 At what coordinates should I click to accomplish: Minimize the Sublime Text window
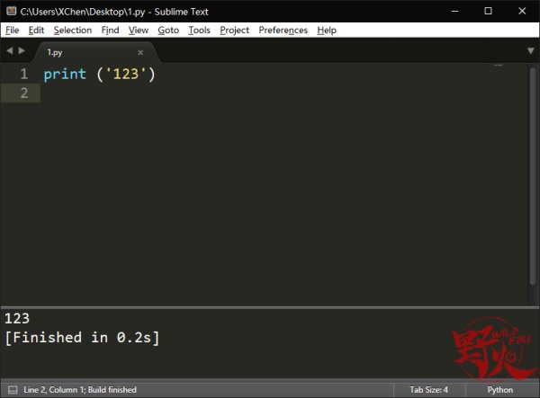[x=454, y=12]
